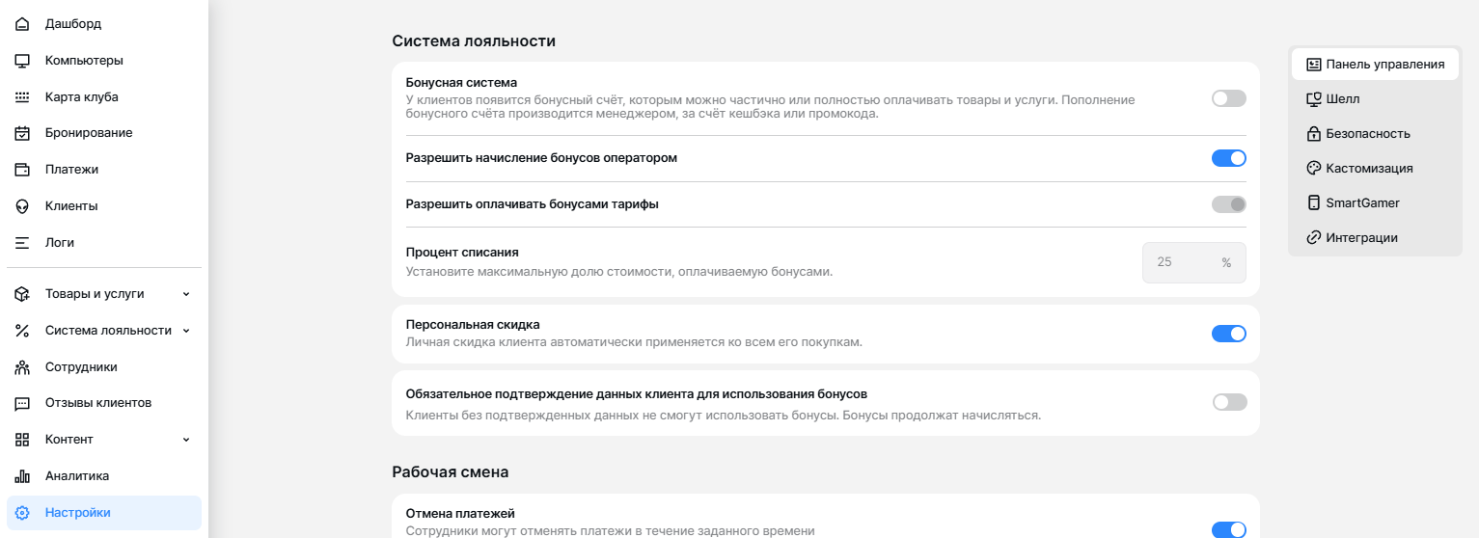Click the Система лояльности section heading

click(474, 41)
